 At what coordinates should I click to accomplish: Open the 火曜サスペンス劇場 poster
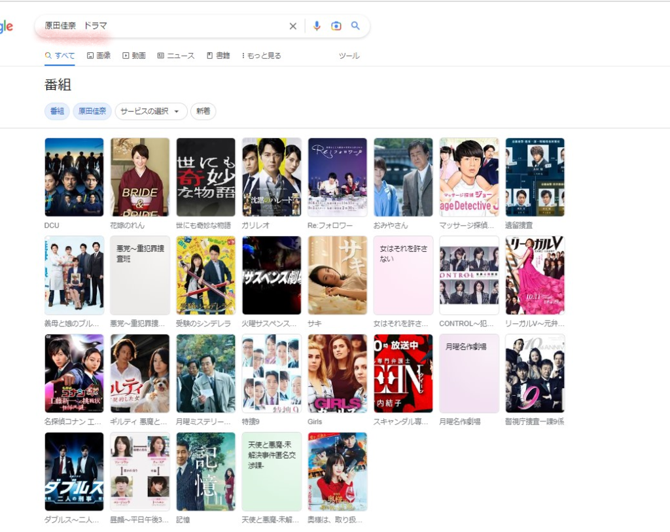[x=272, y=275]
